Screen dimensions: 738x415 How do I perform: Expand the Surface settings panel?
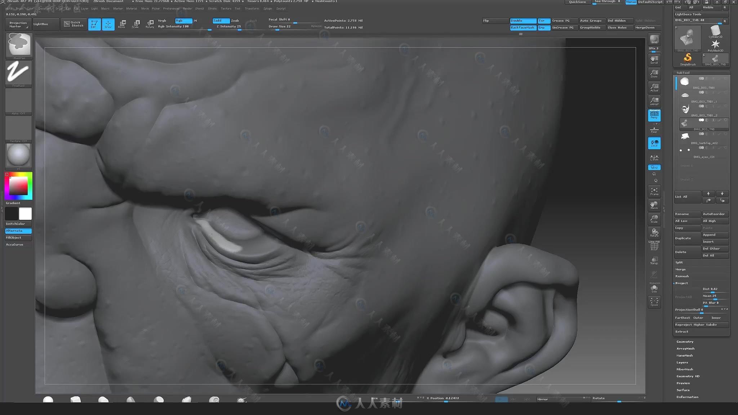click(x=683, y=390)
